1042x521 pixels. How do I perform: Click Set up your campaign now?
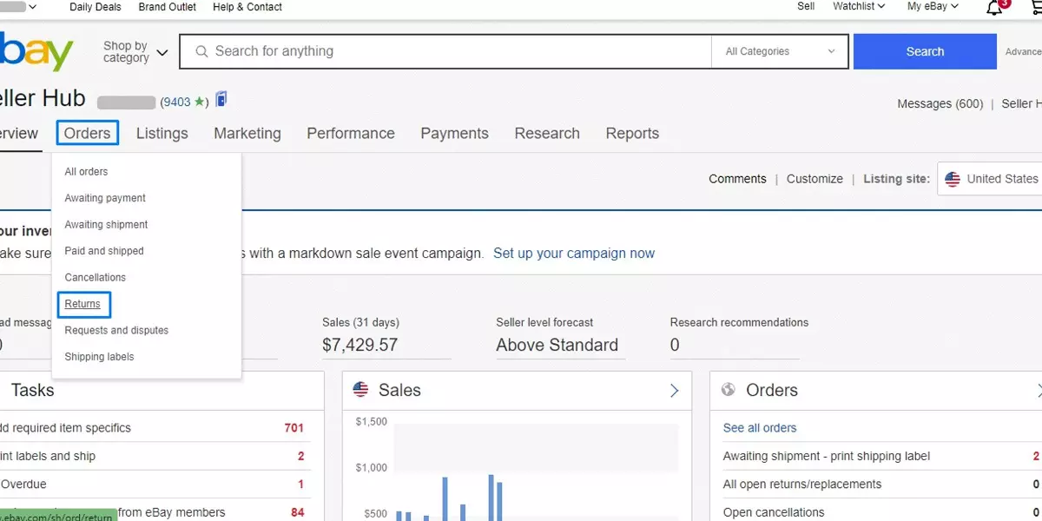(574, 254)
